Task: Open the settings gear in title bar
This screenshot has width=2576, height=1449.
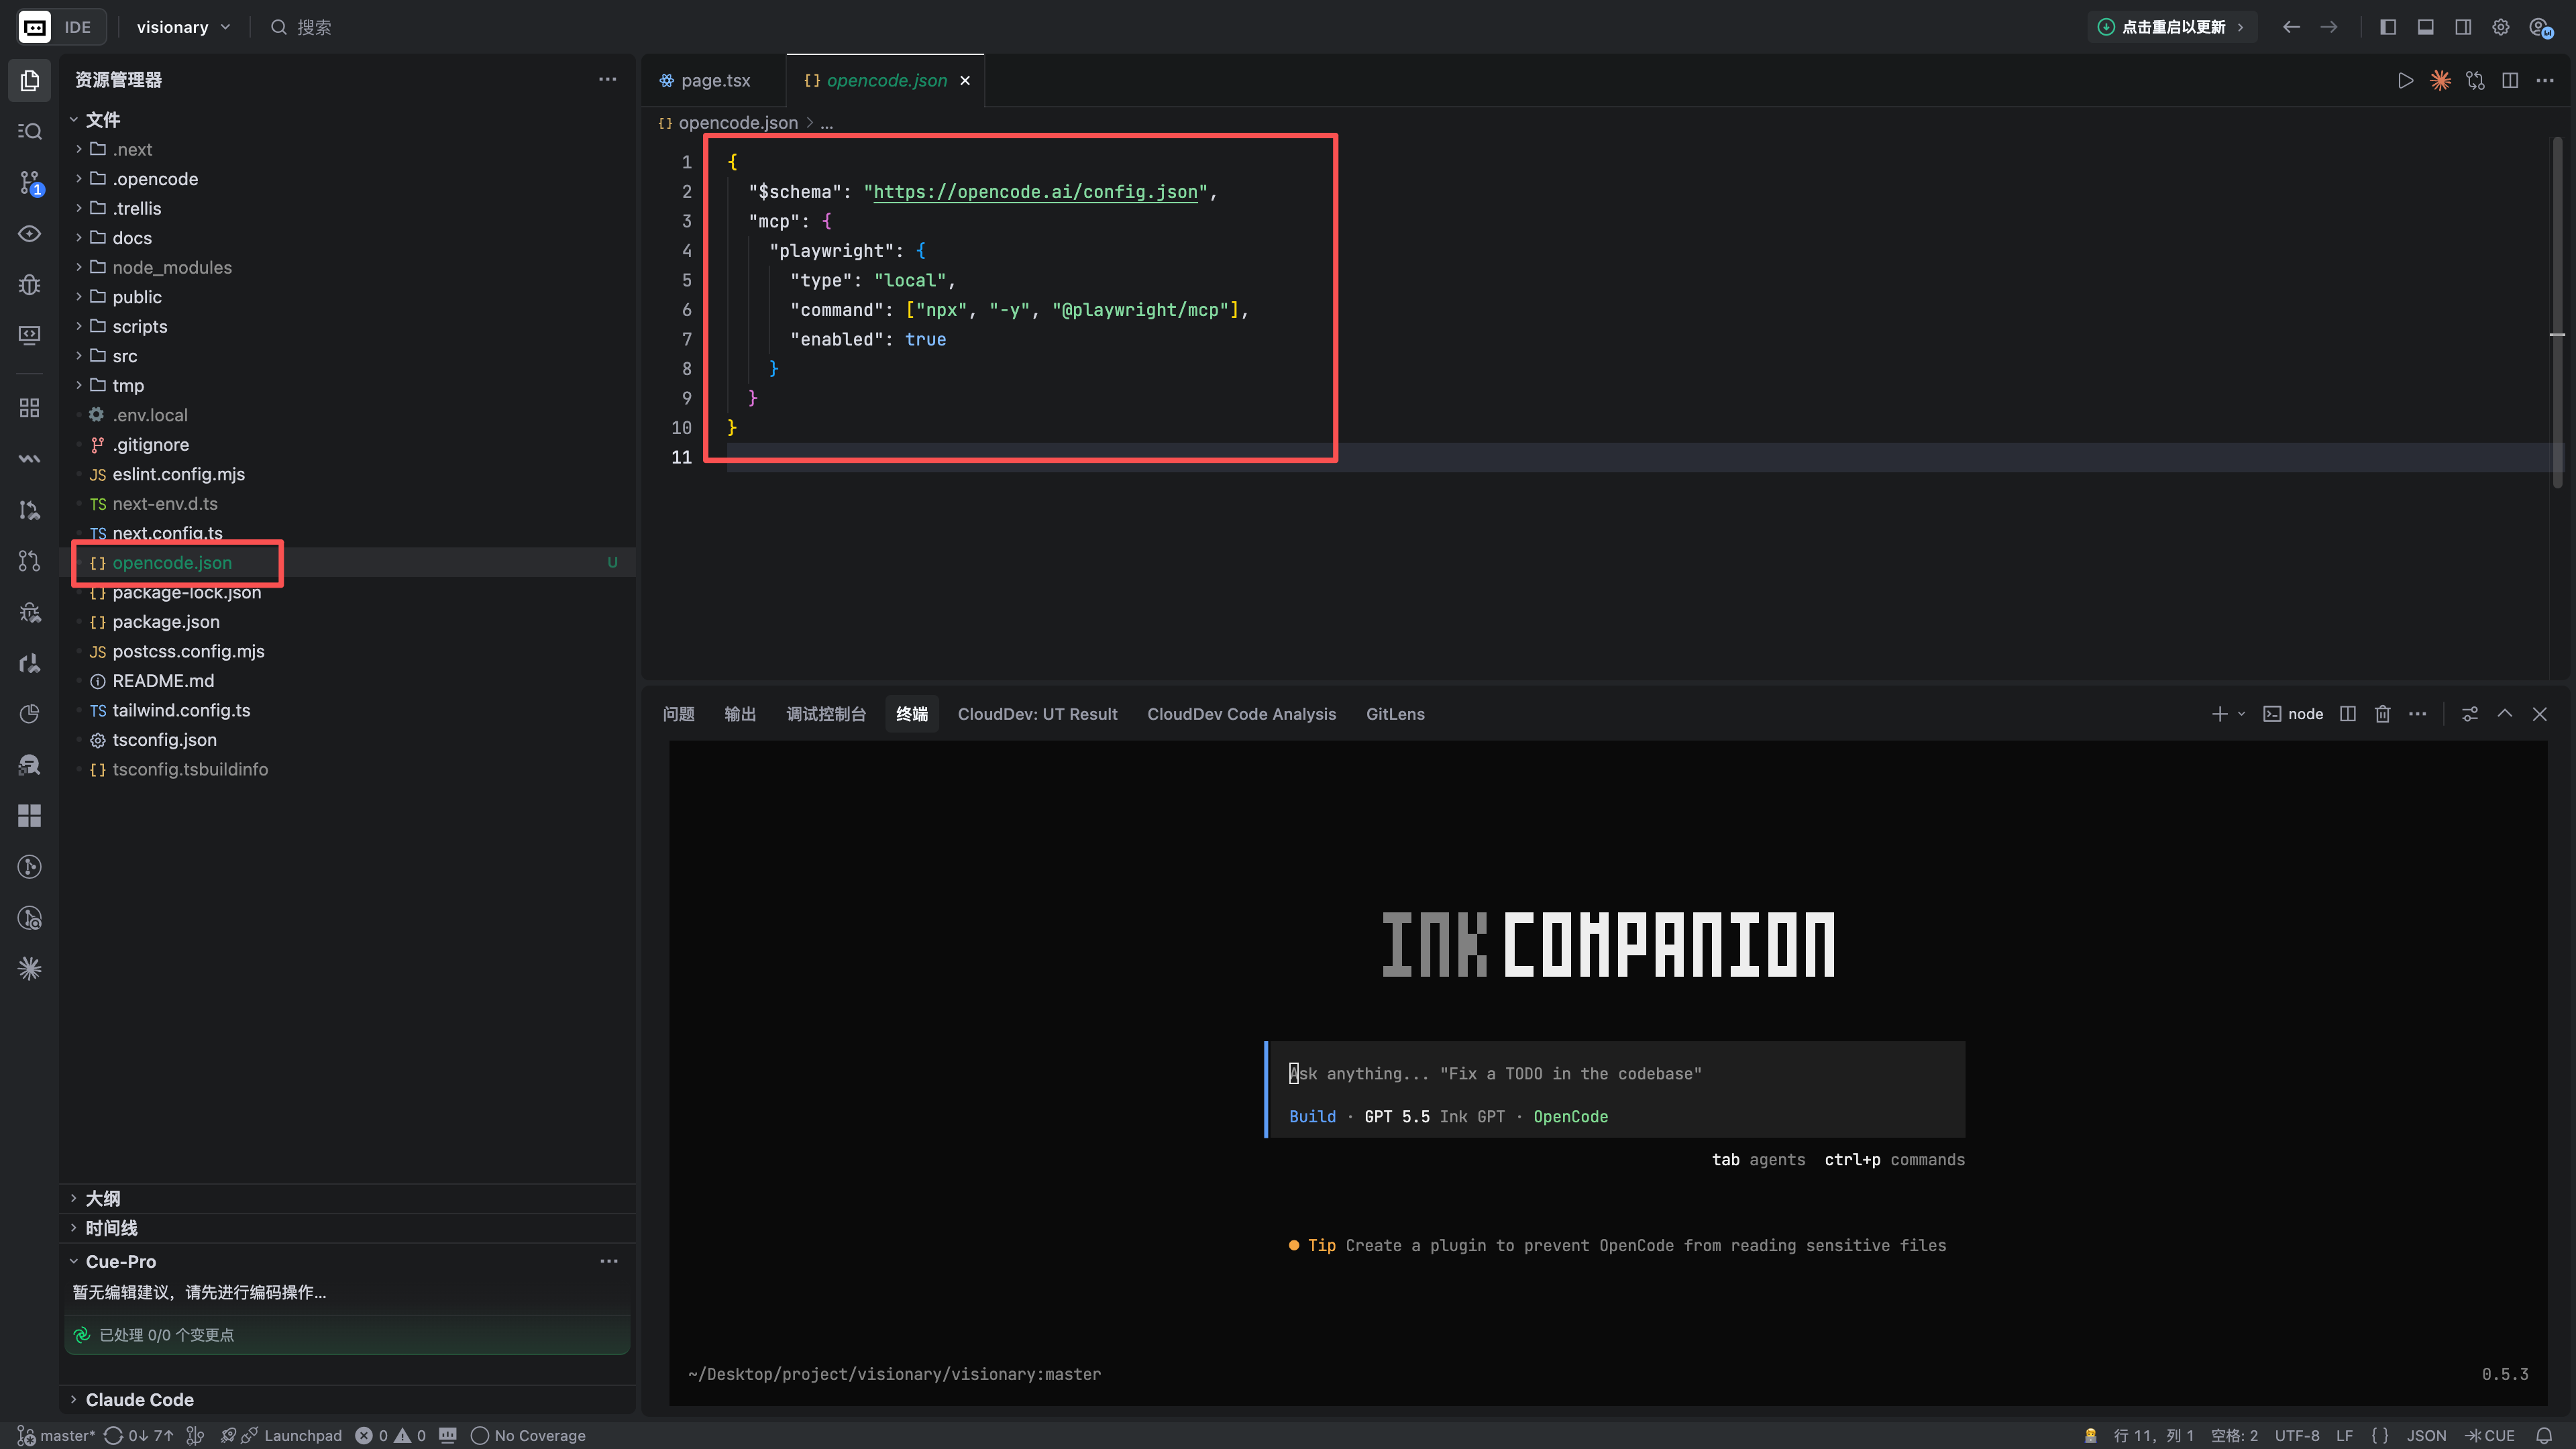Action: click(2500, 27)
